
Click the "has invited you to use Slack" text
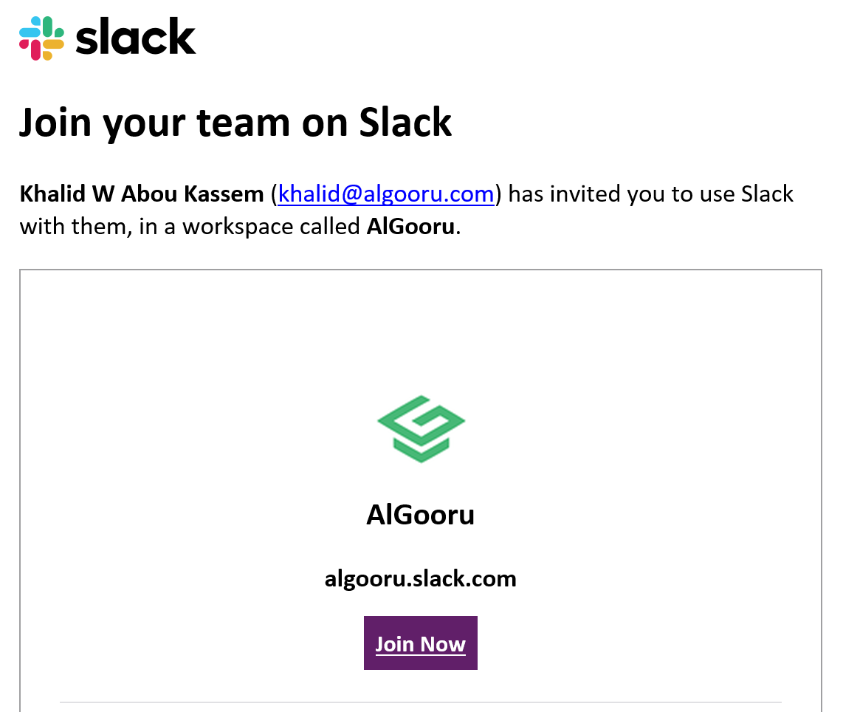click(651, 194)
